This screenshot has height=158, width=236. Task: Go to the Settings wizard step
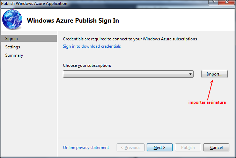(13, 47)
